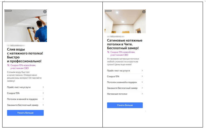Open the satin ceiling room photo
Screen dimensions: 206x130
[x=125, y=21]
